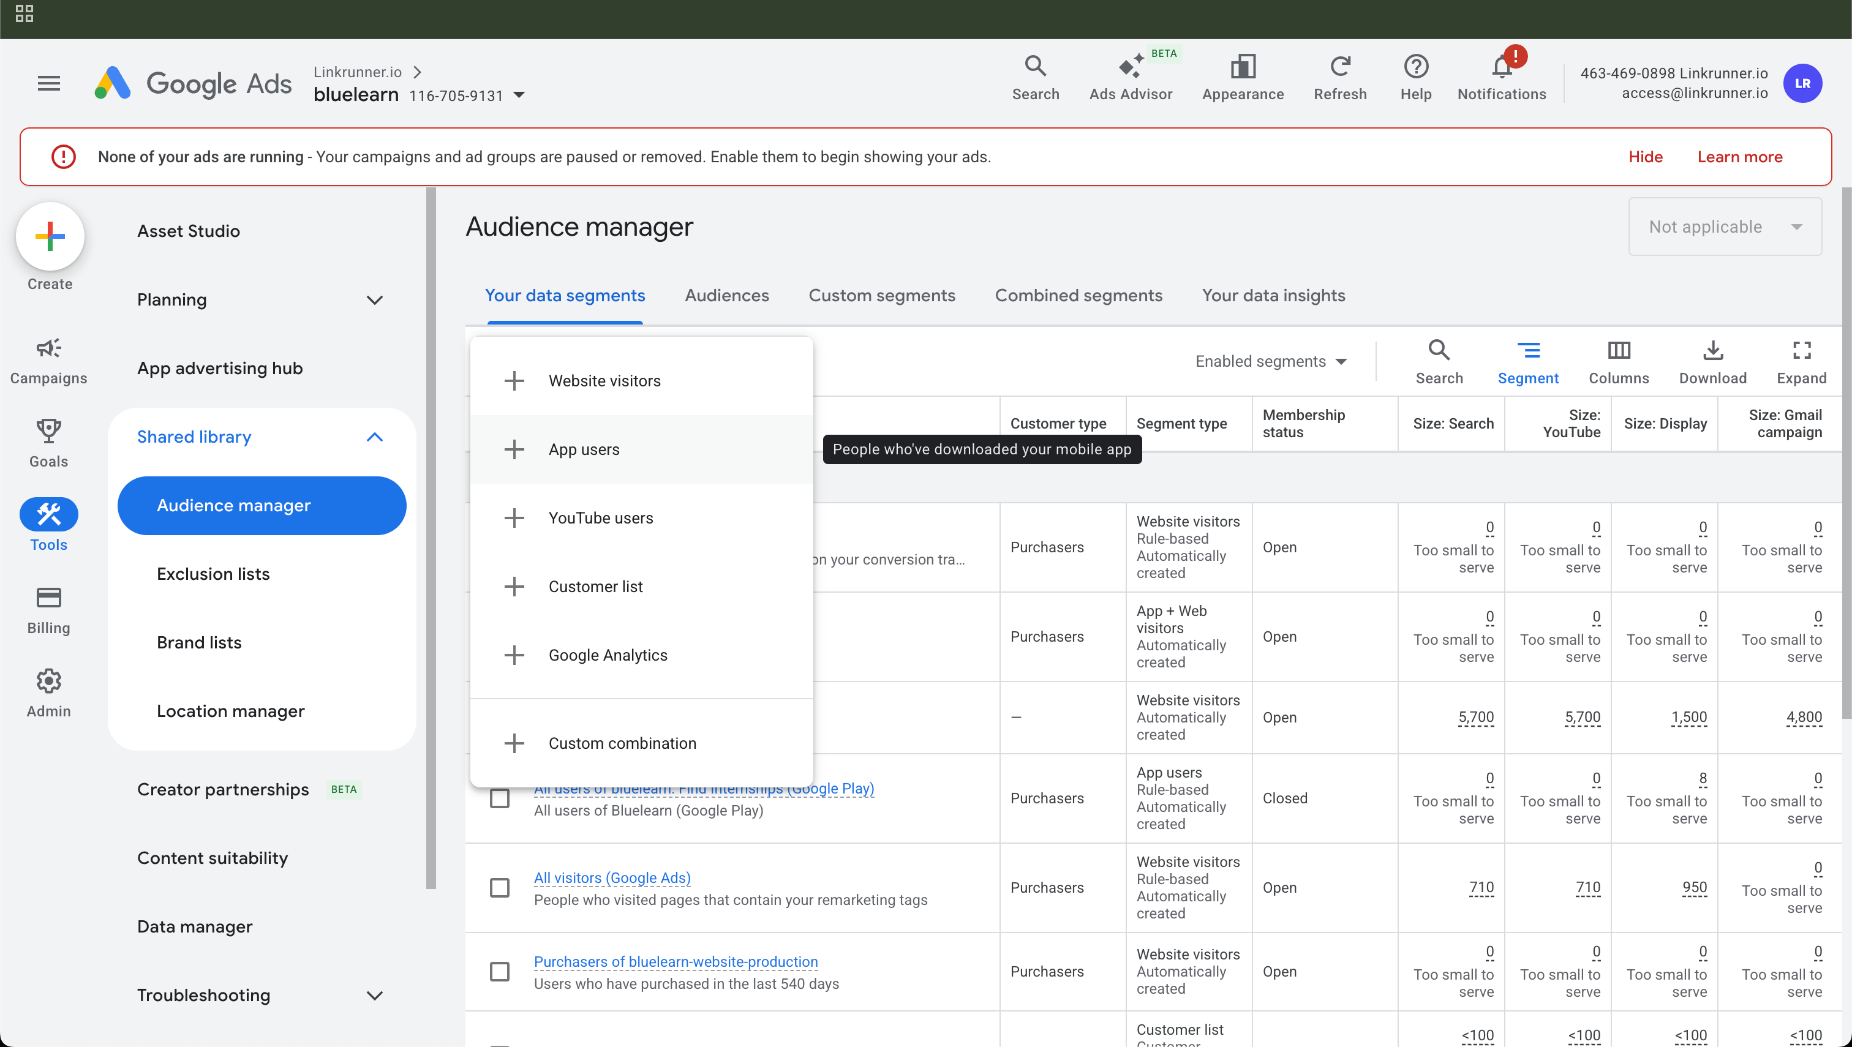The width and height of the screenshot is (1852, 1047).
Task: Open the bluelearn account switcher dropdown
Action: 519,95
